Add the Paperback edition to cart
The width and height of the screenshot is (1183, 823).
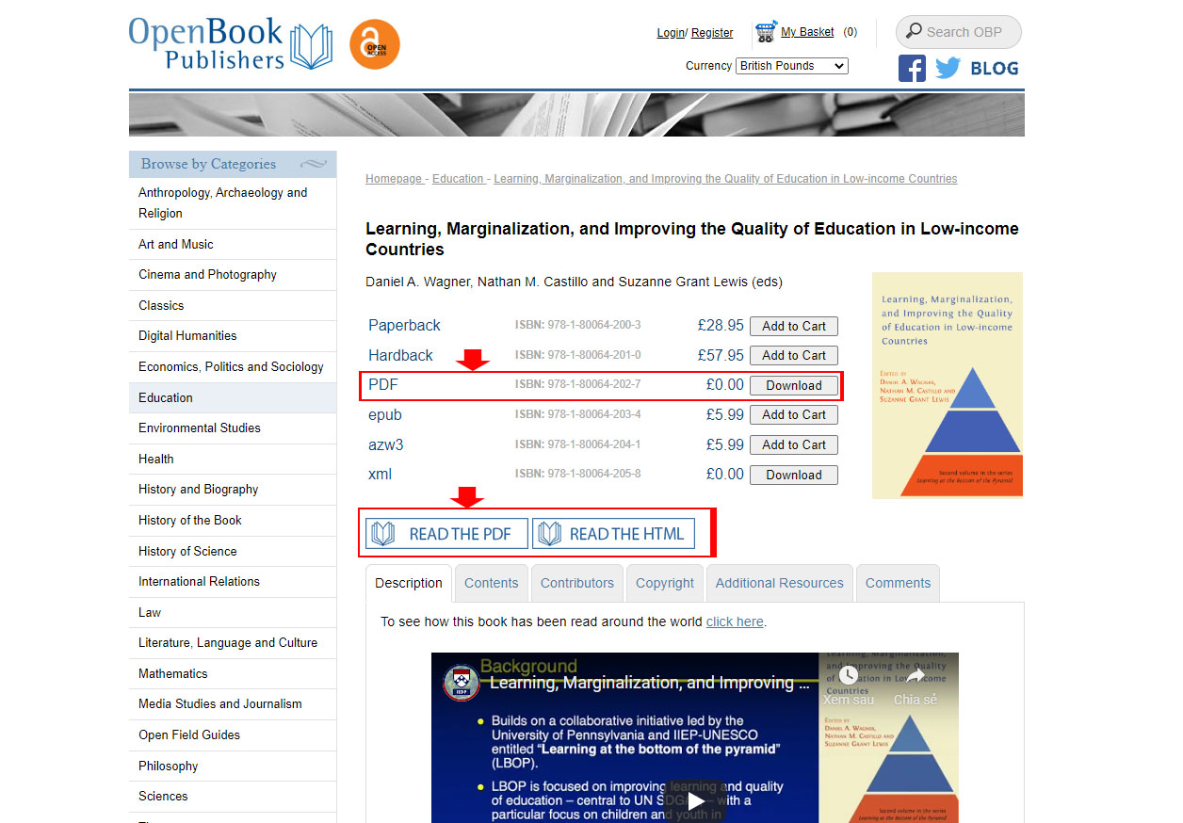pos(794,327)
